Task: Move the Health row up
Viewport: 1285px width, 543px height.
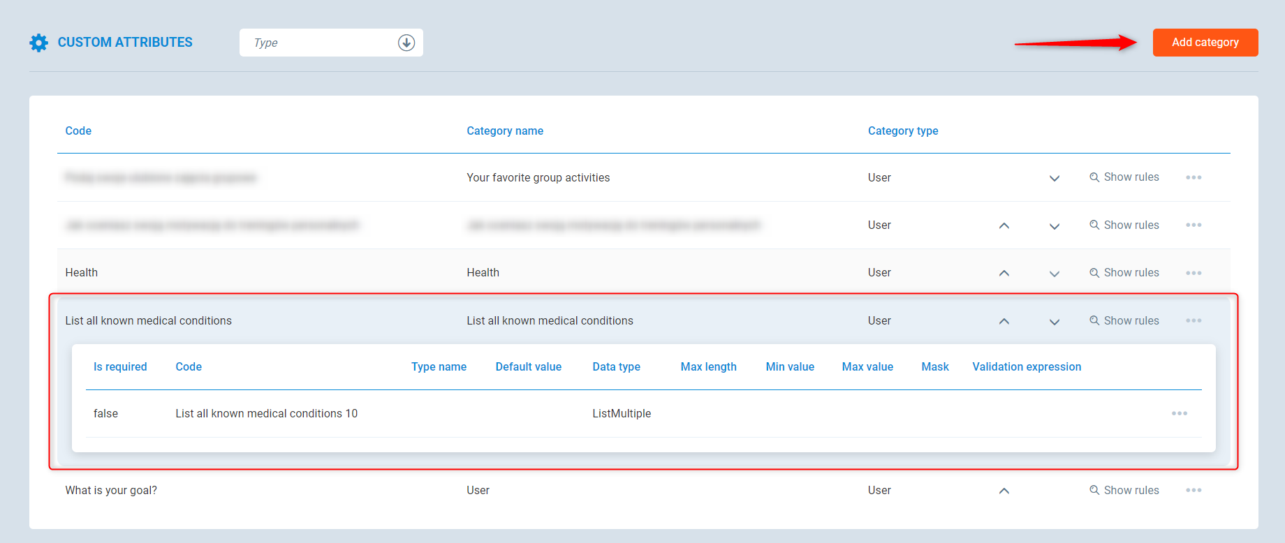Action: [x=1004, y=273]
